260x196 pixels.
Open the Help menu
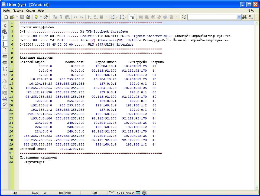pyautogui.click(x=41, y=11)
